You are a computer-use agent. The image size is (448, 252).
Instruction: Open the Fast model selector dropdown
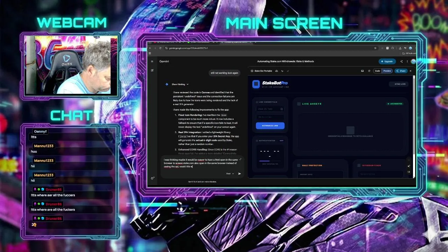pos(230,174)
